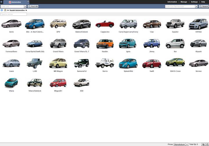Open the Ignis car image
This screenshot has height=146, width=209.
click(x=128, y=43)
